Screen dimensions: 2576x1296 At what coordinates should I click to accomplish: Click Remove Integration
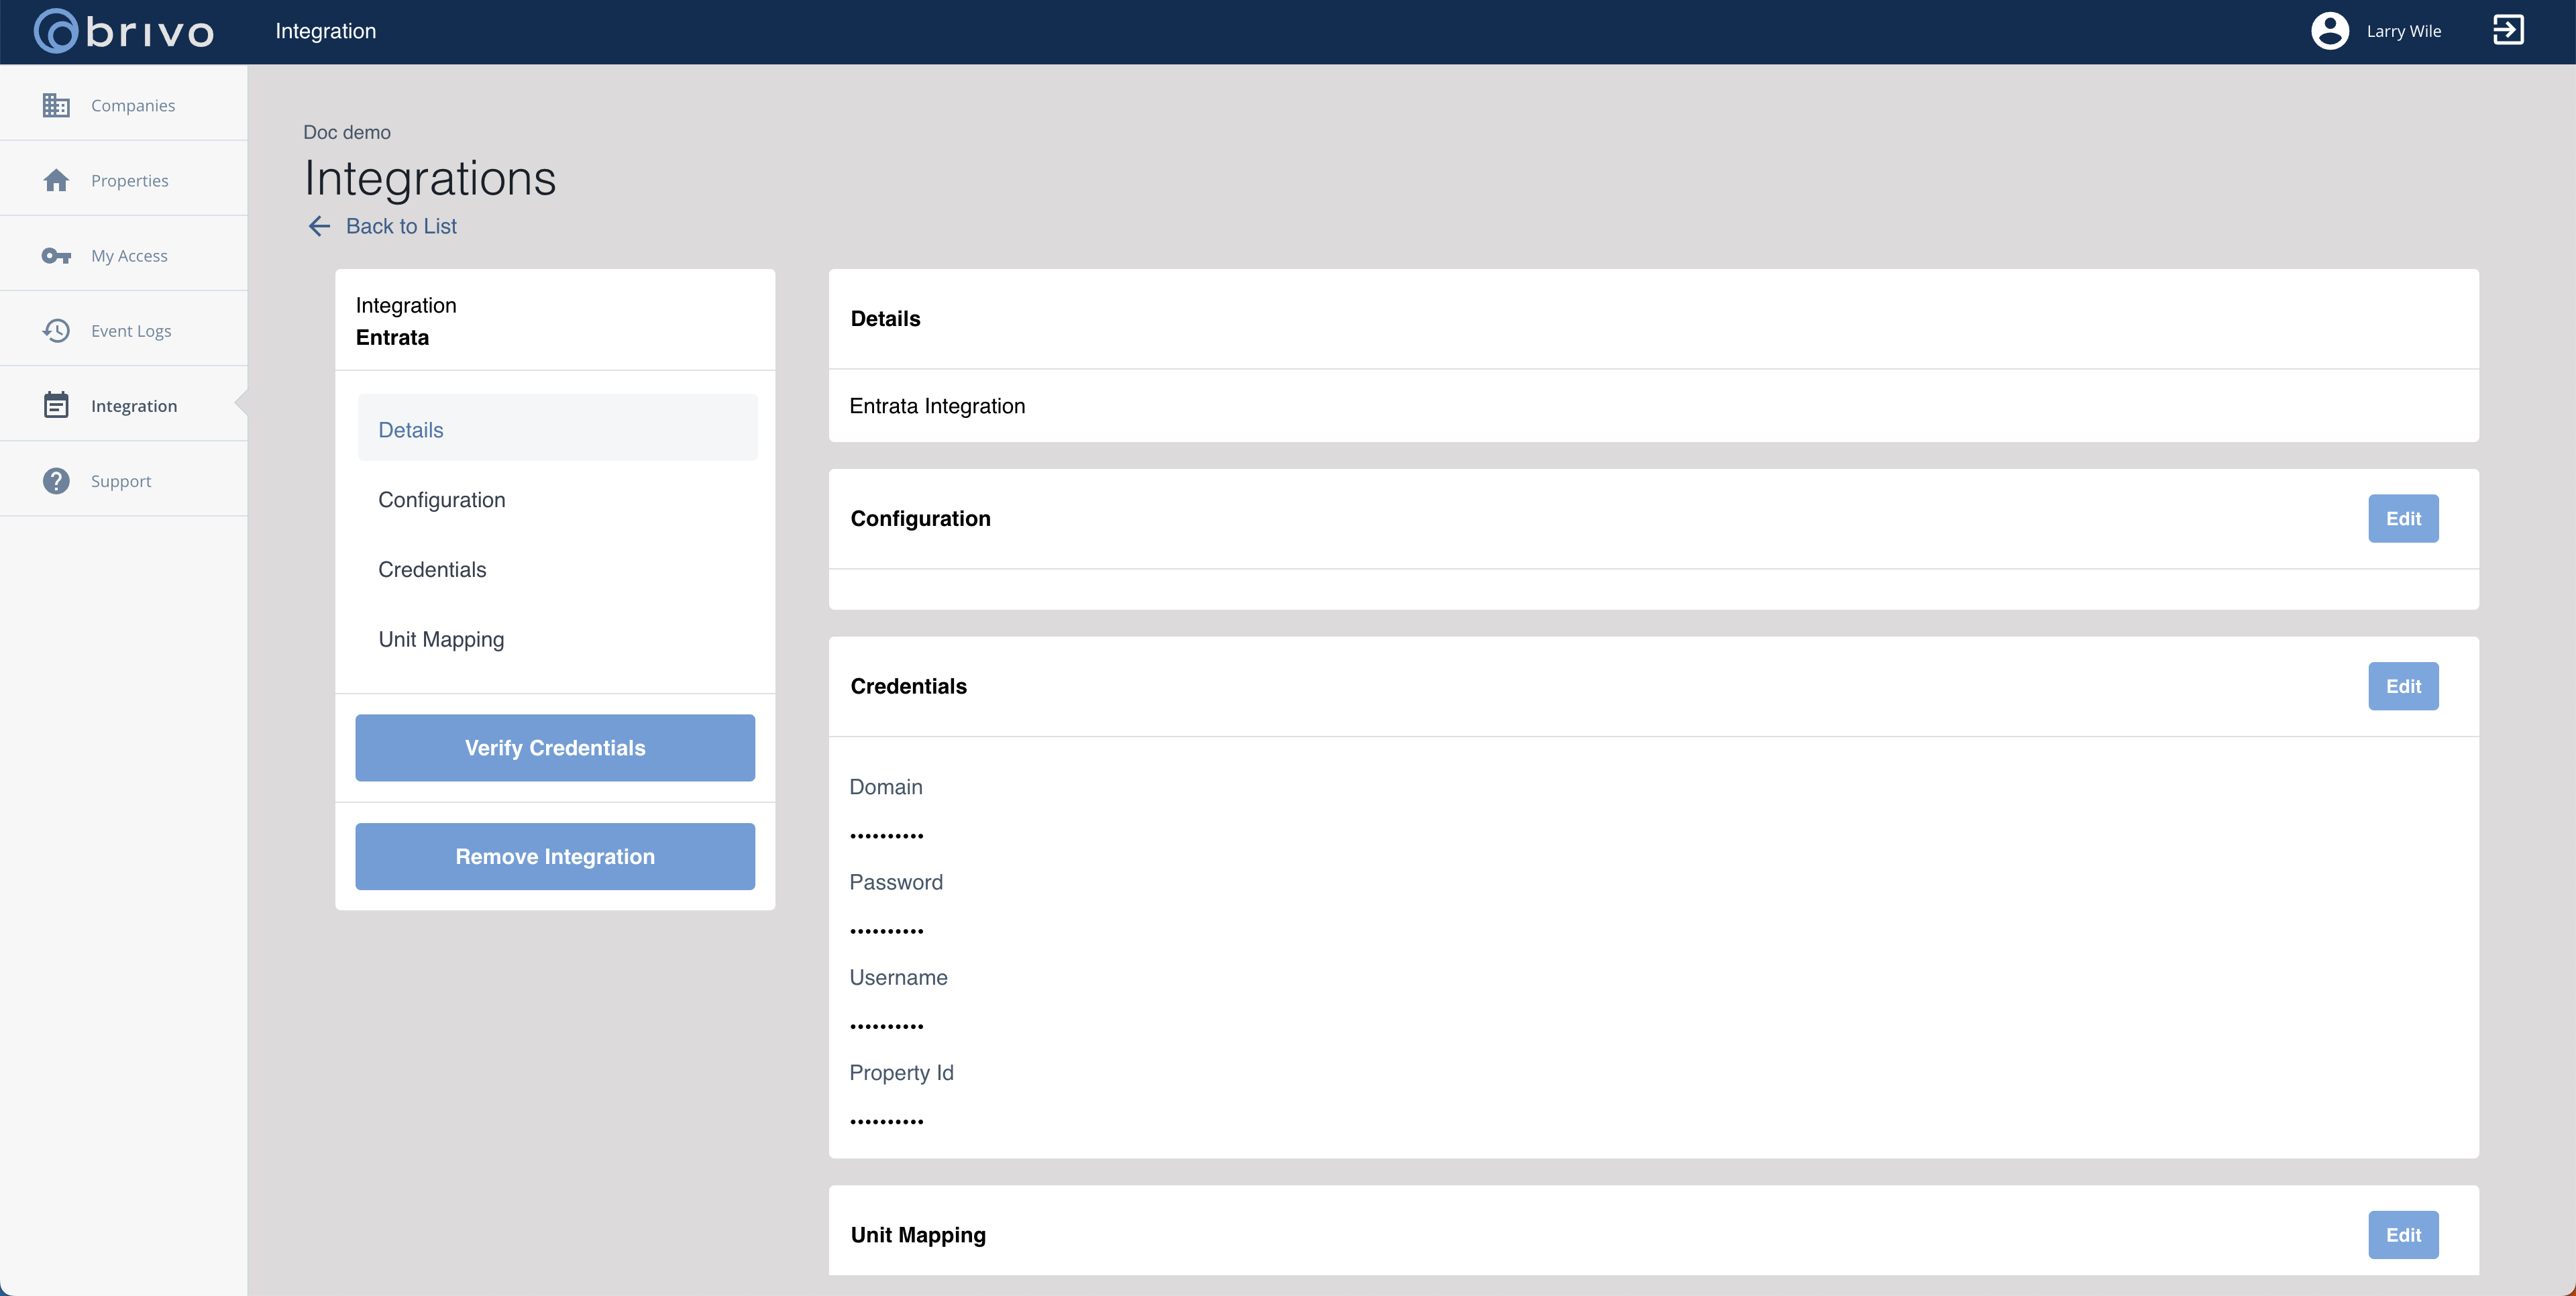pos(554,856)
